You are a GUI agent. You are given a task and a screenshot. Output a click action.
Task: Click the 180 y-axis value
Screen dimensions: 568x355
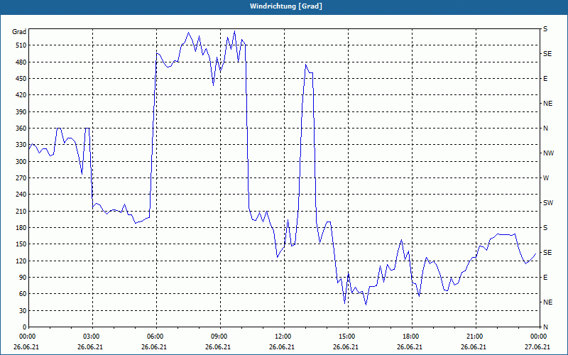[21, 227]
